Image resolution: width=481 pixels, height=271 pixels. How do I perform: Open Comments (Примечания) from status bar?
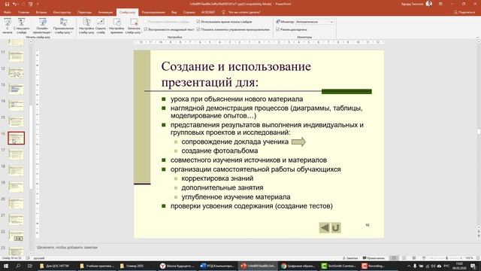click(x=374, y=258)
